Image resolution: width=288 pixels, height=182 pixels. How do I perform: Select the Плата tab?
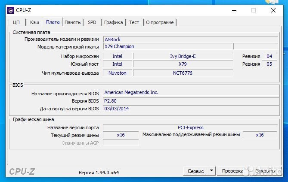pyautogui.click(x=53, y=22)
